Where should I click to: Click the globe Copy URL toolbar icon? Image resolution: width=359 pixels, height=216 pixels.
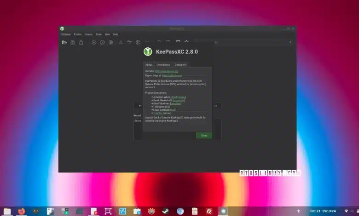(x=138, y=43)
